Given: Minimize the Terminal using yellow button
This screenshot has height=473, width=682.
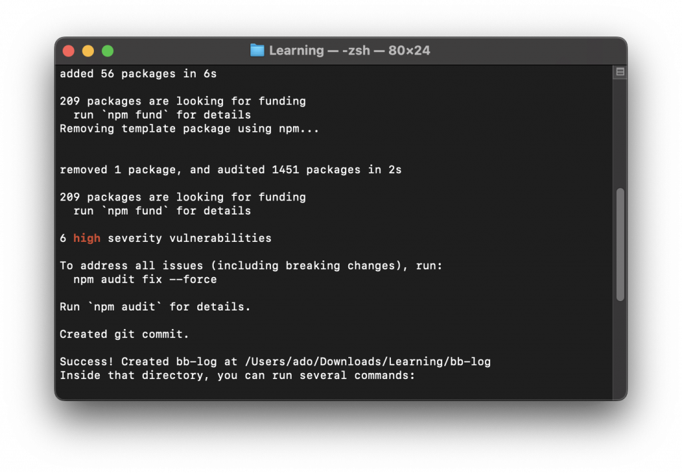Looking at the screenshot, I should (x=89, y=51).
